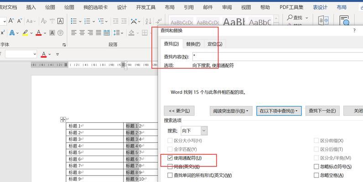
Task: Open the font dialog launcher
Action: 64,45
